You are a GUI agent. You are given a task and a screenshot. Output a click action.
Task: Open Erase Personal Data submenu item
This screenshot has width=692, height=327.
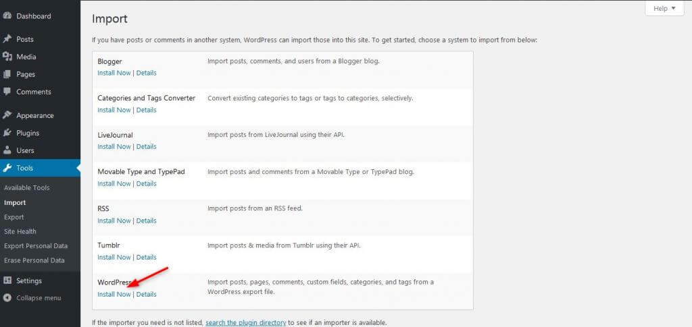[x=34, y=260]
